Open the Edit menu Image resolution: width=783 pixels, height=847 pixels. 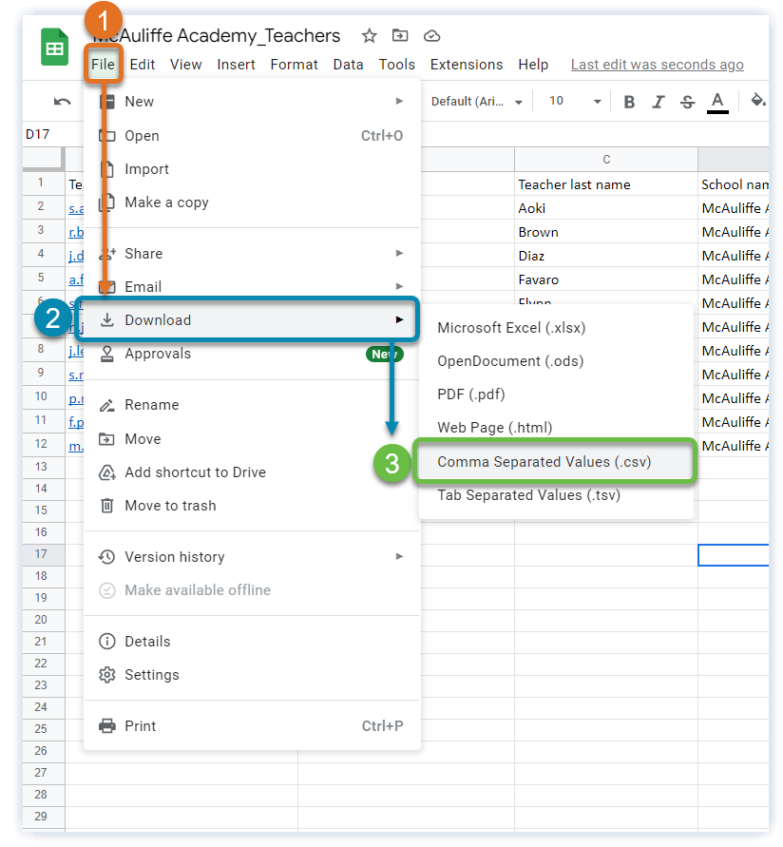click(x=143, y=65)
